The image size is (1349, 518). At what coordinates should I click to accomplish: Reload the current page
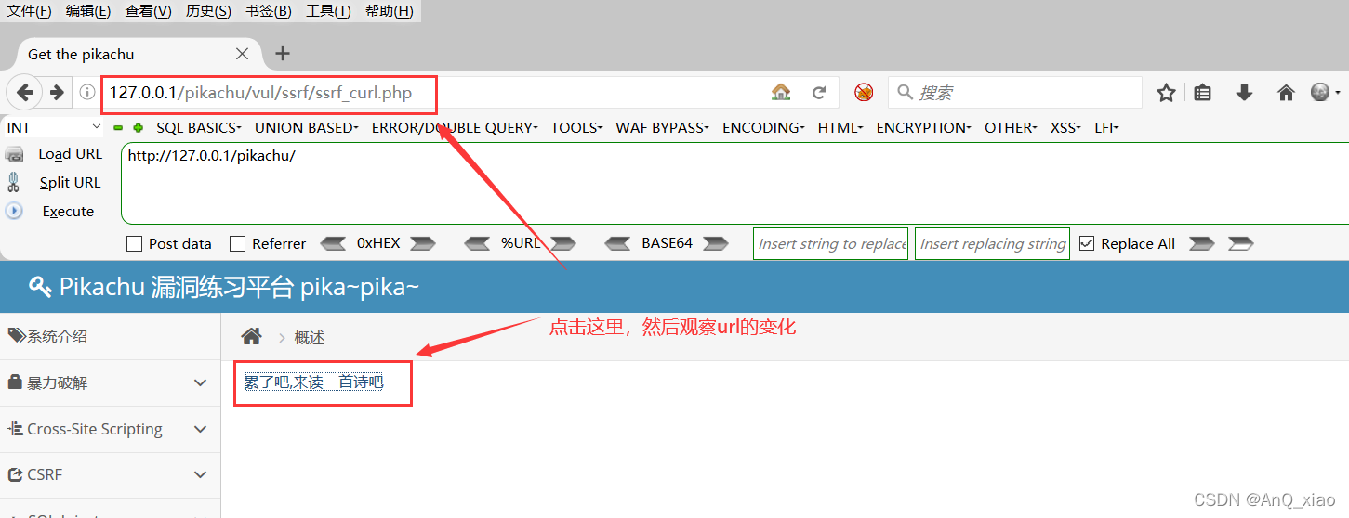(819, 93)
